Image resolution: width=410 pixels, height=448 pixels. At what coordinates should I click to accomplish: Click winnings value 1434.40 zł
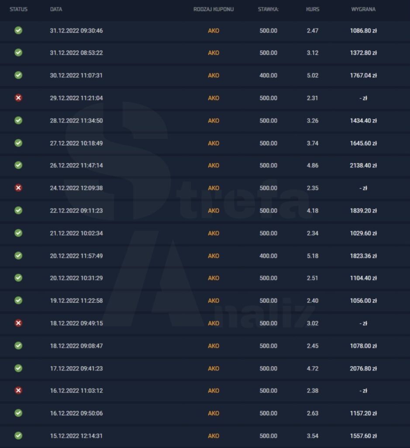363,121
